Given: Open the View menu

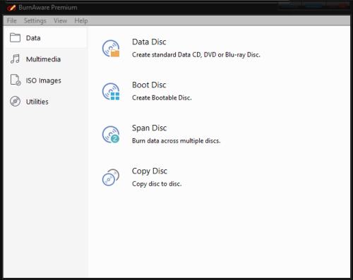Looking at the screenshot, I should click(x=61, y=20).
